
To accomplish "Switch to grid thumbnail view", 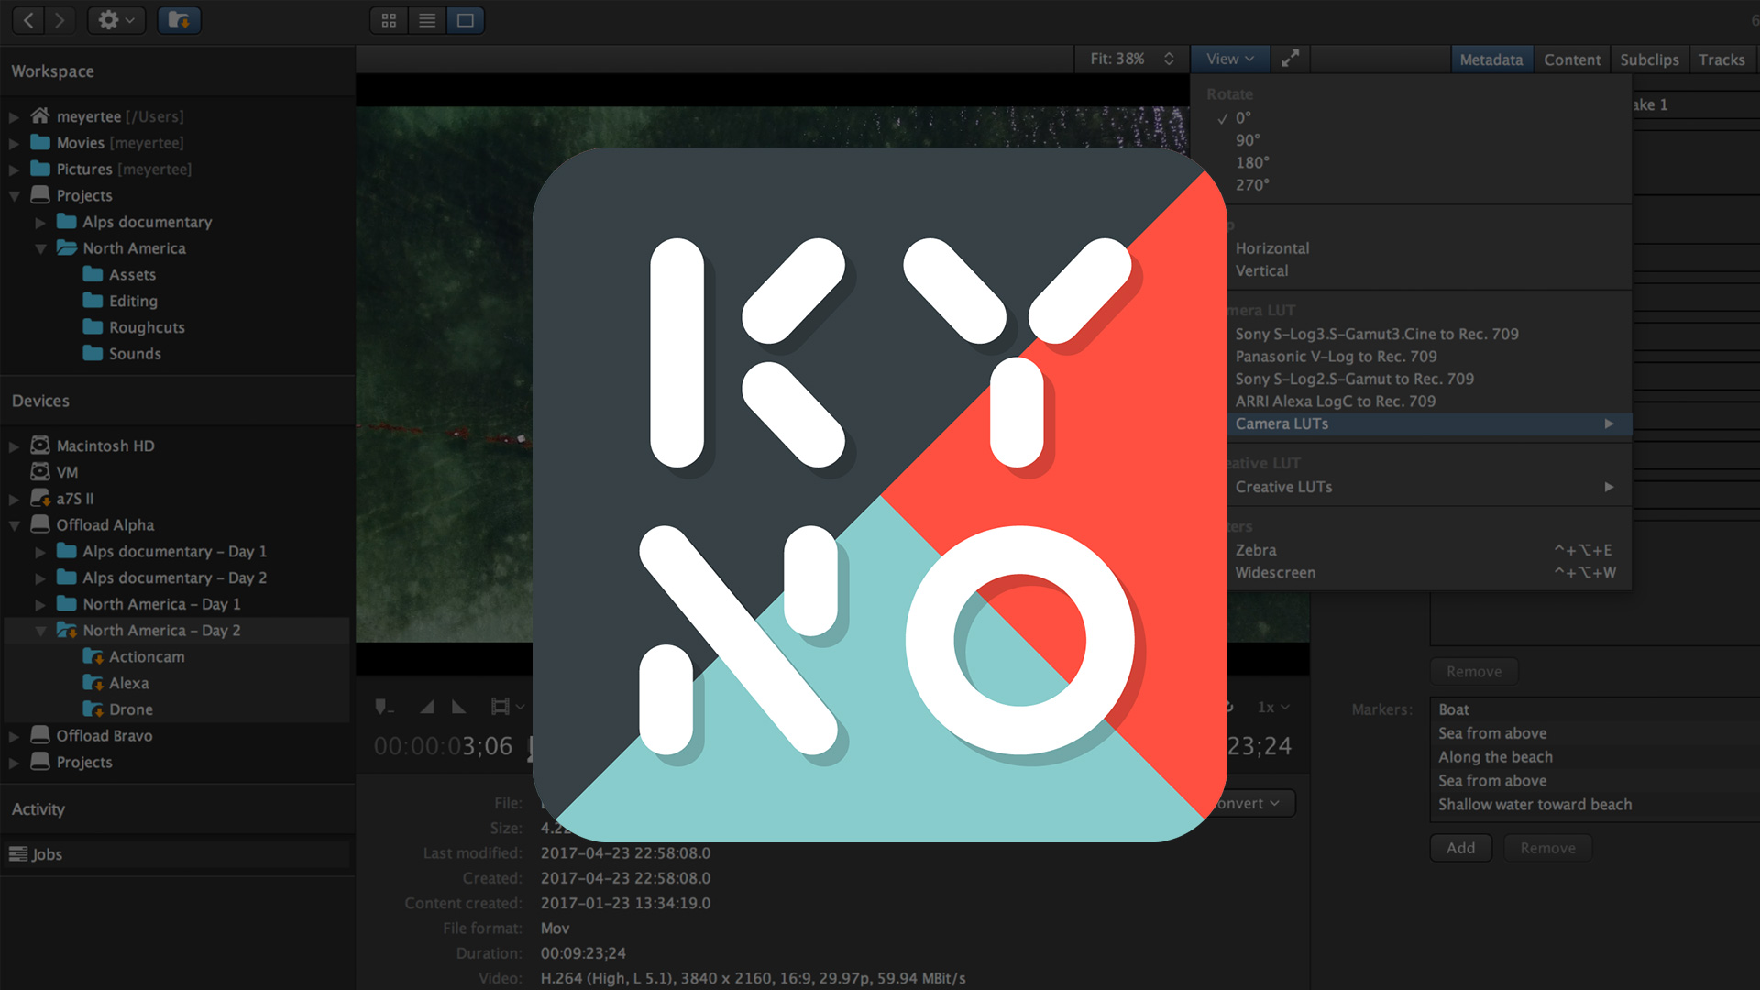I will [x=389, y=20].
